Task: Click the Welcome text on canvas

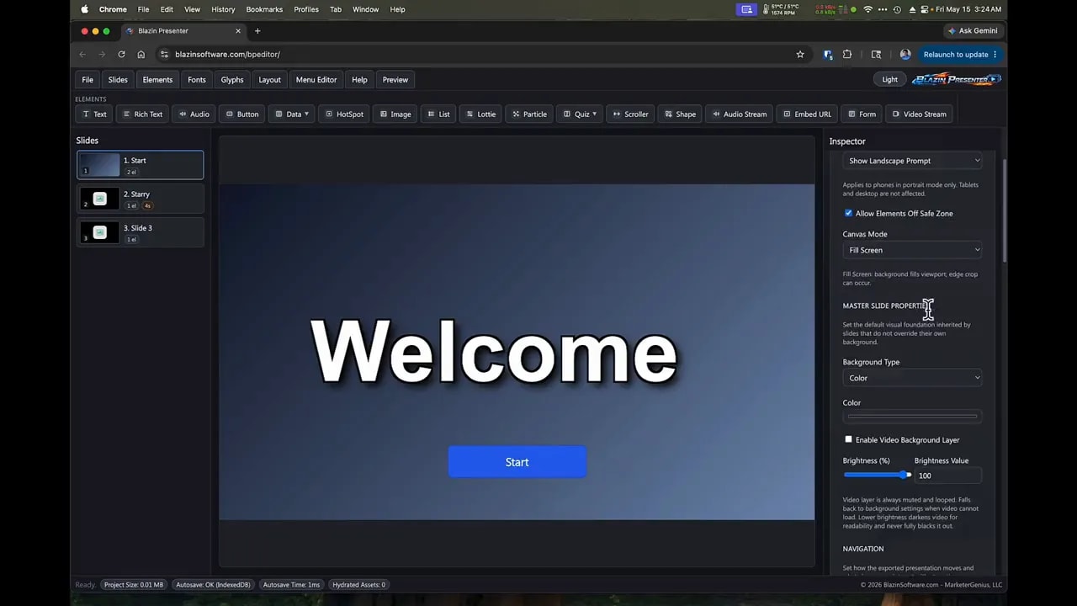Action: pos(494,352)
